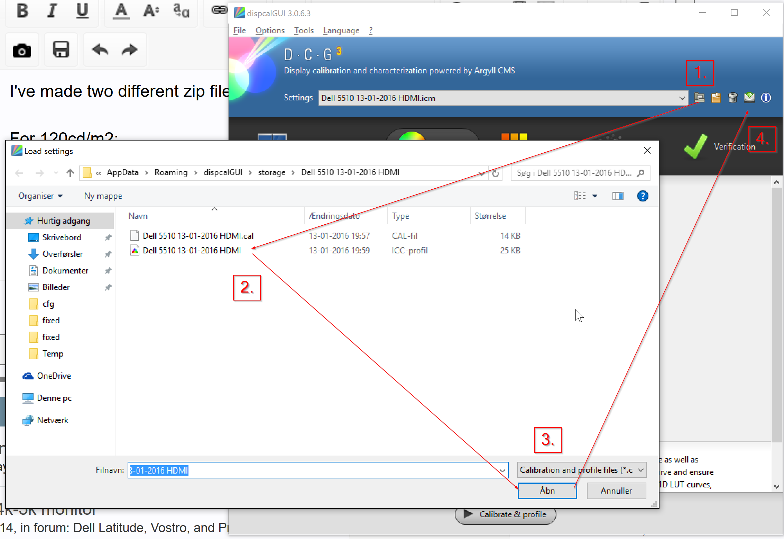Select the Dell 5510 13-01-2016 HDMI.cal file
This screenshot has height=539, width=784.
[x=325, y=236]
